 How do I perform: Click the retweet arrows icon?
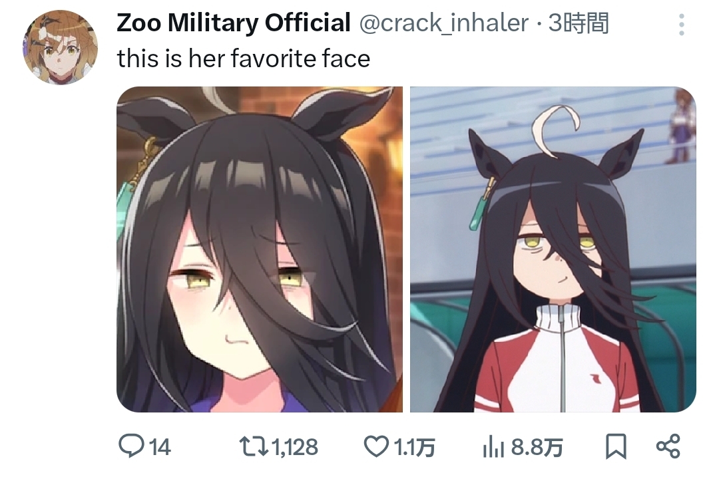254,446
